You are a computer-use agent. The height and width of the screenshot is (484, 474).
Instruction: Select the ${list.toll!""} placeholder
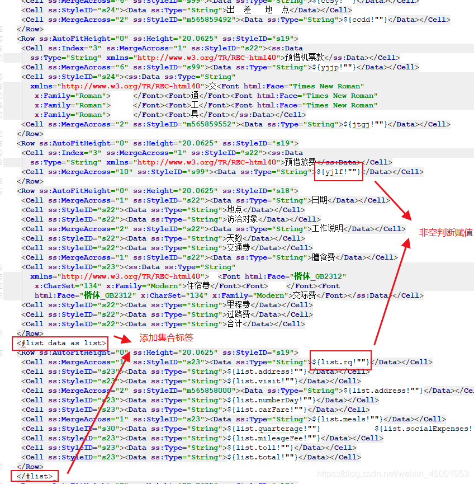pyautogui.click(x=260, y=448)
